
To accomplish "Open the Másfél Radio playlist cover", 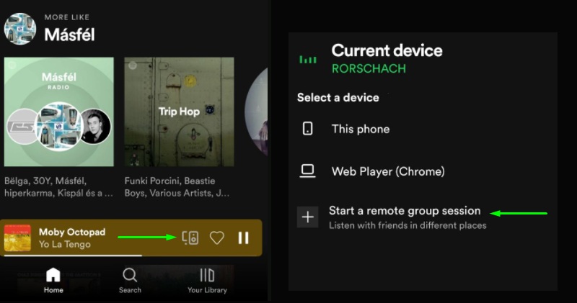I will click(x=59, y=112).
